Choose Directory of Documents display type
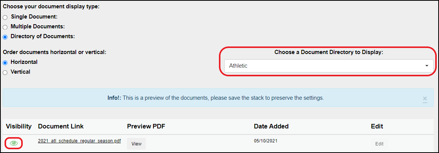Image resolution: width=439 pixels, height=153 pixels. tap(5, 37)
